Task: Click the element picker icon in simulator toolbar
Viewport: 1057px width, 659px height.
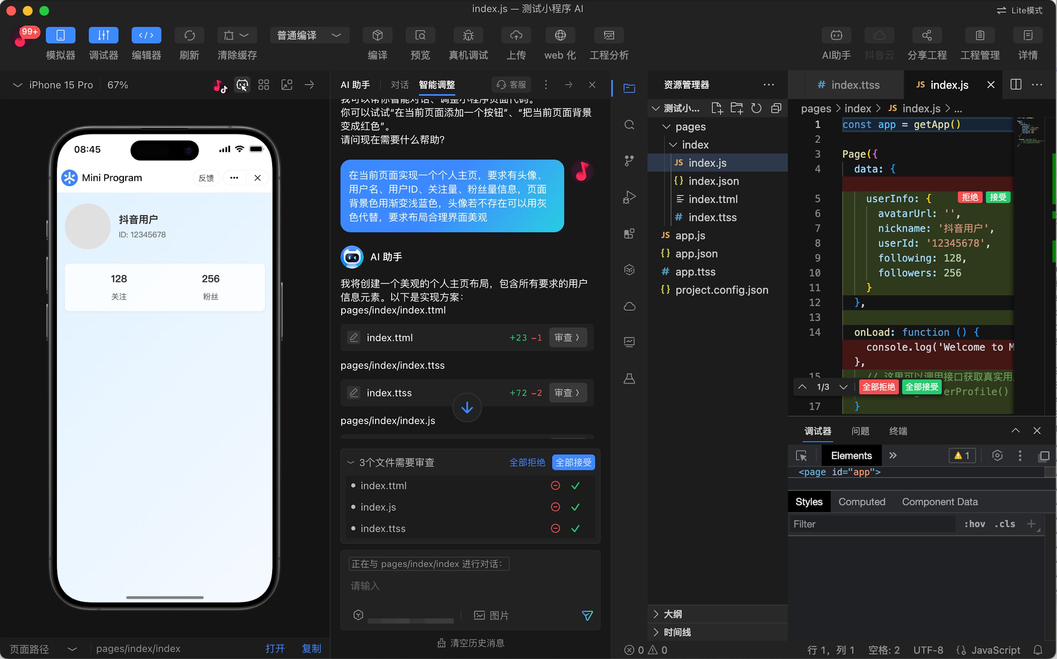Action: coord(242,85)
